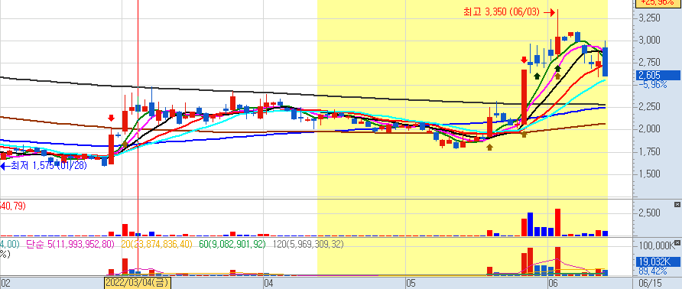This screenshot has width=682, height=289.
Task: Click the dark green up-arrow under the 06/03 candle
Action: (557, 68)
